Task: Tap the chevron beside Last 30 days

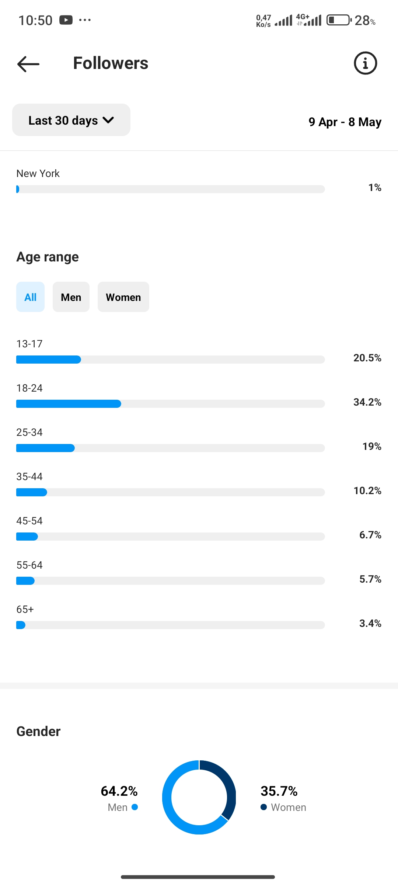Action: click(108, 120)
